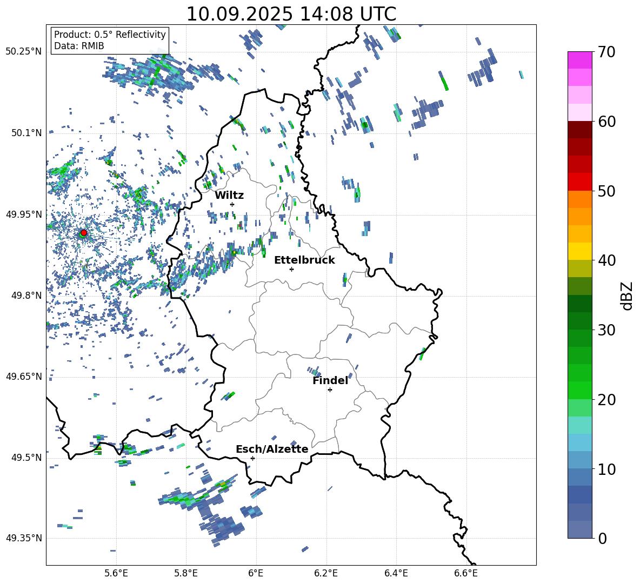Click the colorbar 60 tick label
The width and height of the screenshot is (640, 584).
(x=606, y=121)
